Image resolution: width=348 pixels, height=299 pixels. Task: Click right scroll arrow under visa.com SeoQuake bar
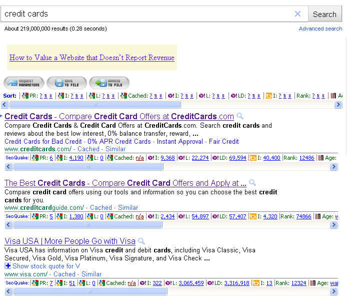(x=333, y=291)
